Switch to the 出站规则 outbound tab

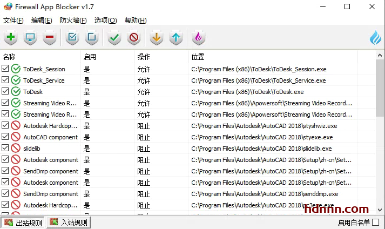[23, 223]
